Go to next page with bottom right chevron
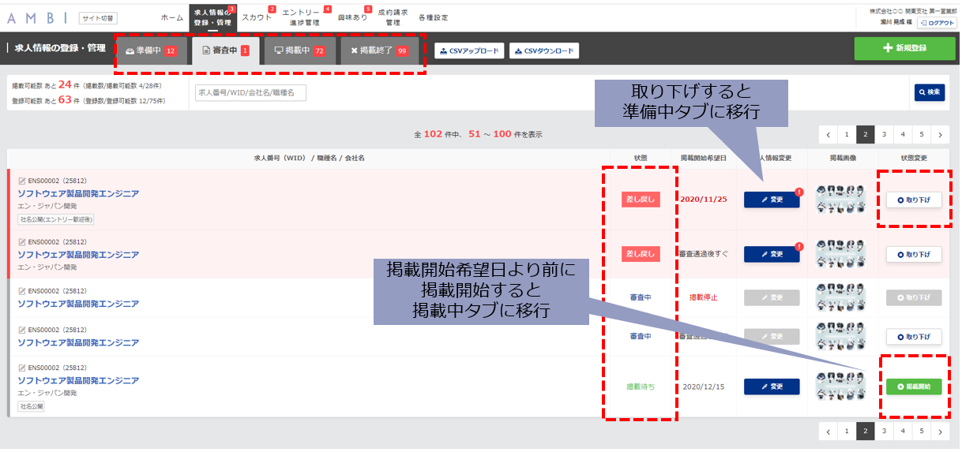 (x=940, y=431)
